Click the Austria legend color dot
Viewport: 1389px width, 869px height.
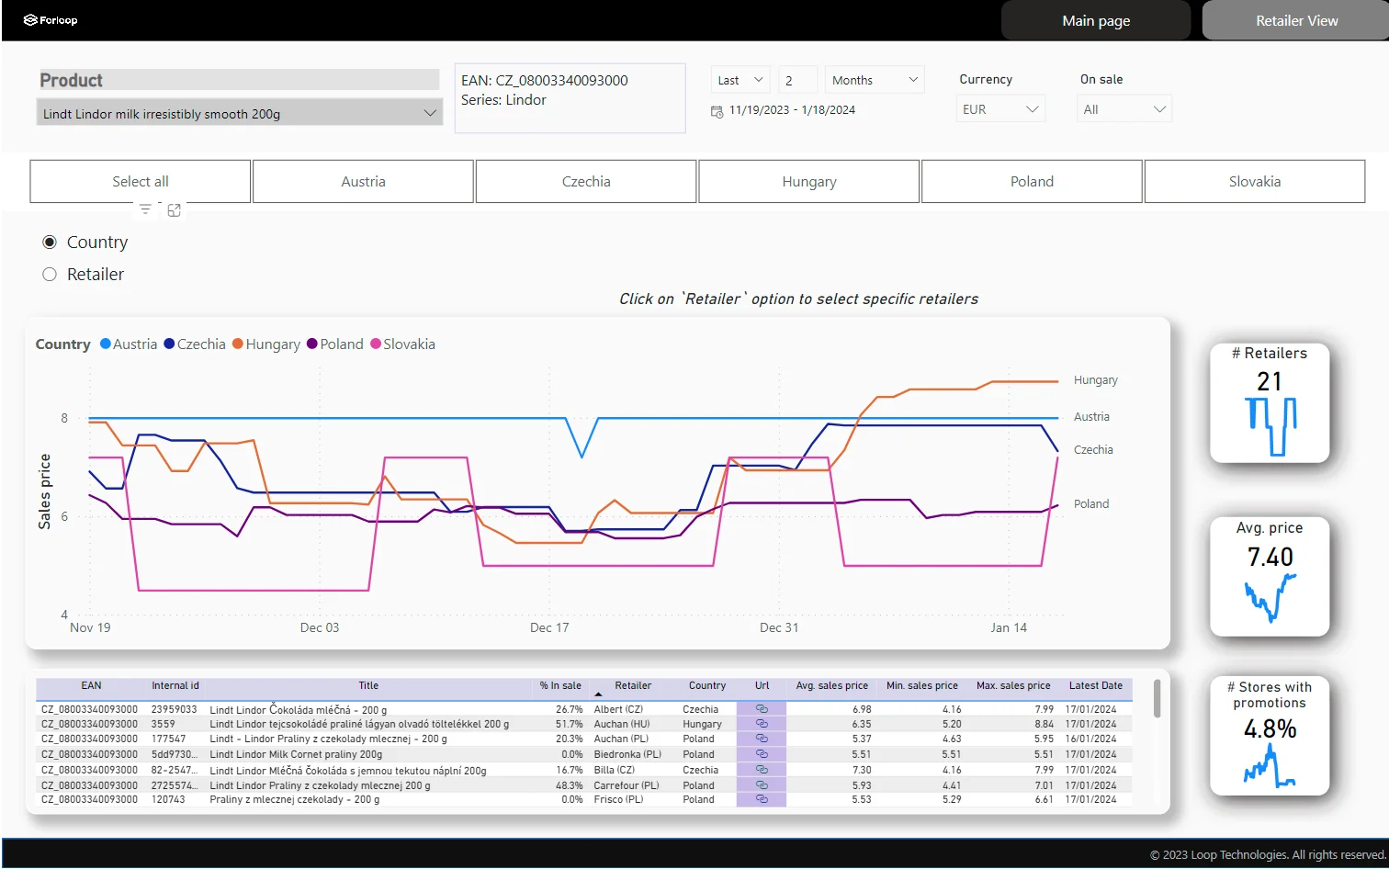click(106, 344)
